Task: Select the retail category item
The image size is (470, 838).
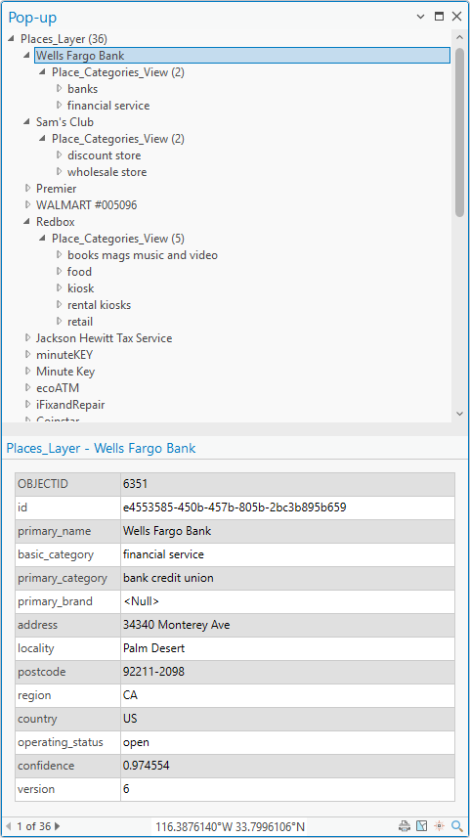Action: pos(80,322)
